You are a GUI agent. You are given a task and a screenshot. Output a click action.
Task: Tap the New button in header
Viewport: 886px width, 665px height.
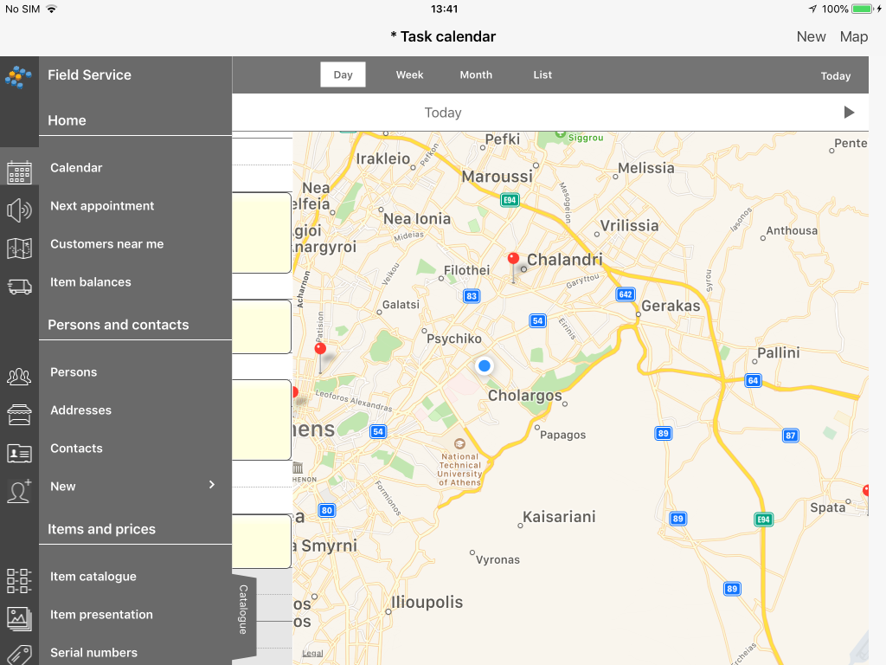(811, 36)
